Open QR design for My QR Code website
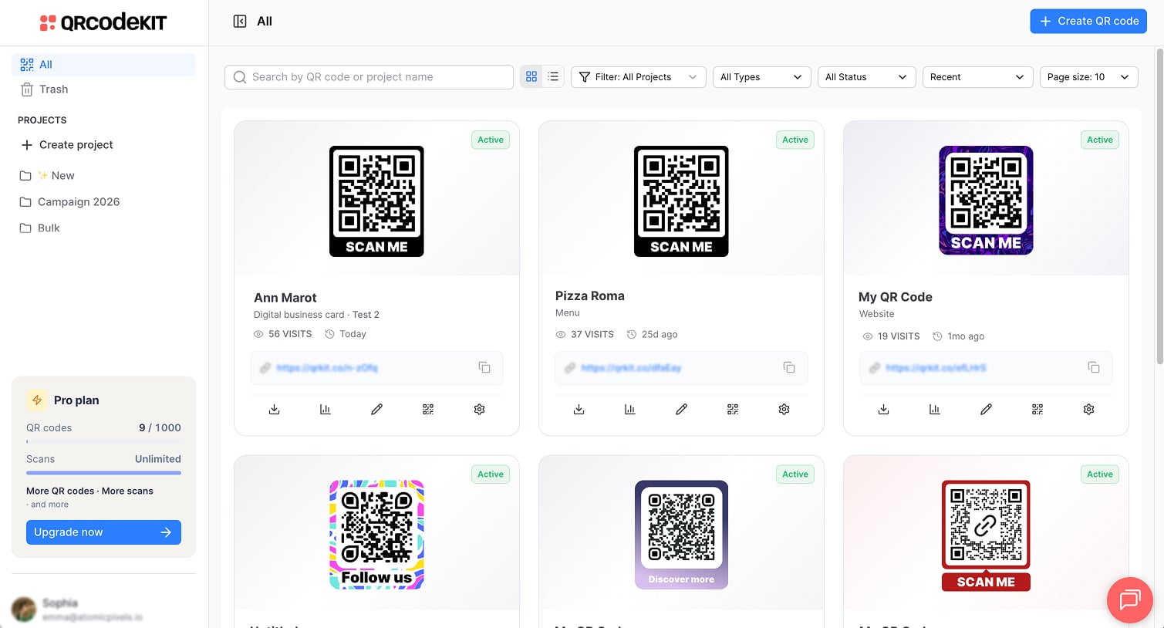The image size is (1164, 628). point(1037,410)
